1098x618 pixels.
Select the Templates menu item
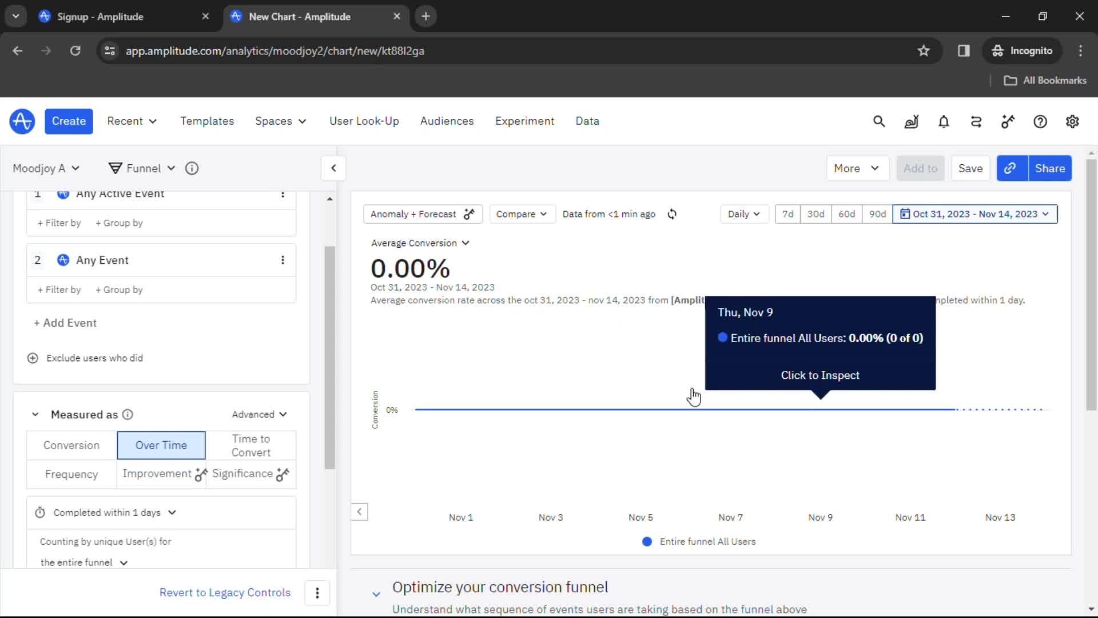[208, 121]
